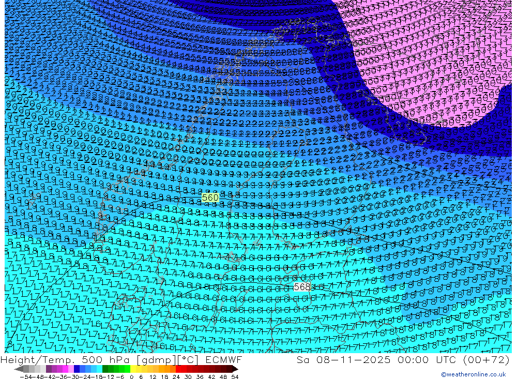517x379 pixels.
Task: Click the left arrow tip of the legend bar
Action: click(19, 369)
